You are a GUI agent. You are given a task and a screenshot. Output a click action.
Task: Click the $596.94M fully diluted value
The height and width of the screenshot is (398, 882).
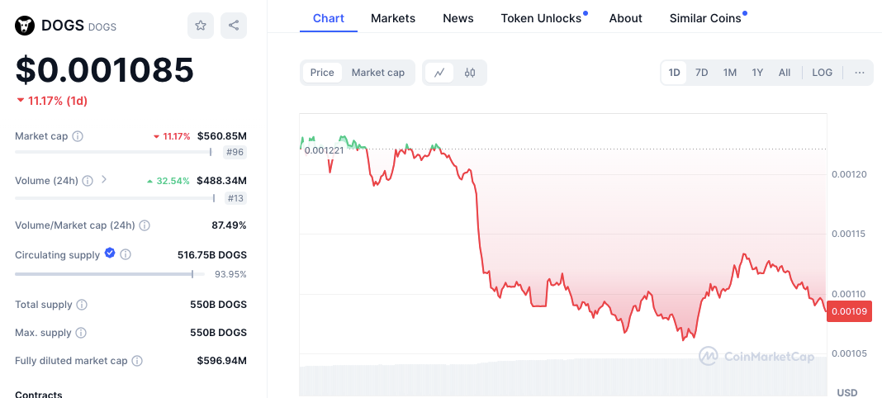pos(221,361)
